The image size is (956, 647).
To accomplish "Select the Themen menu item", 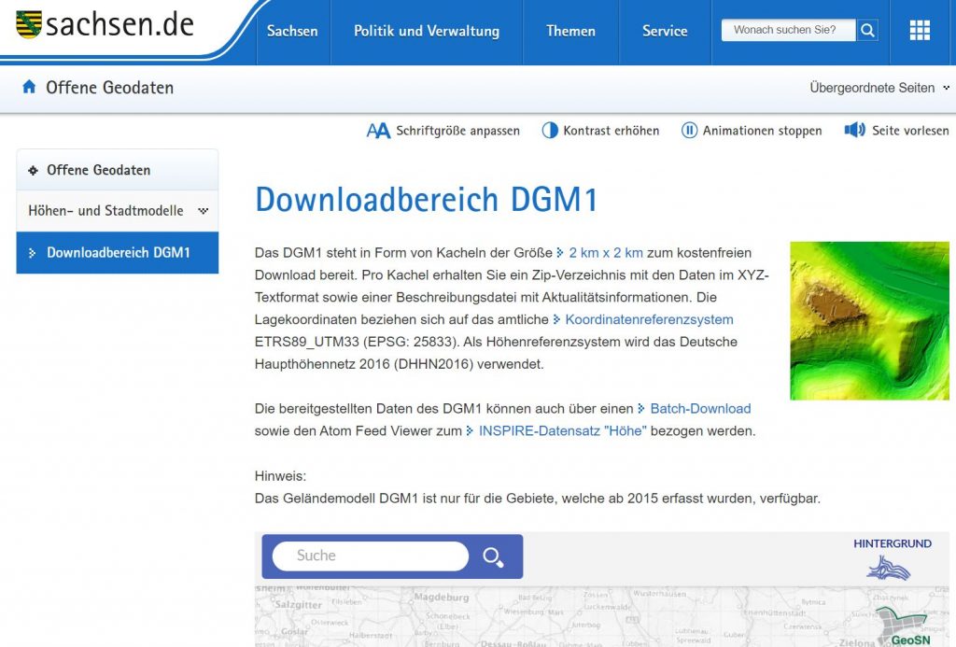I will [x=570, y=31].
